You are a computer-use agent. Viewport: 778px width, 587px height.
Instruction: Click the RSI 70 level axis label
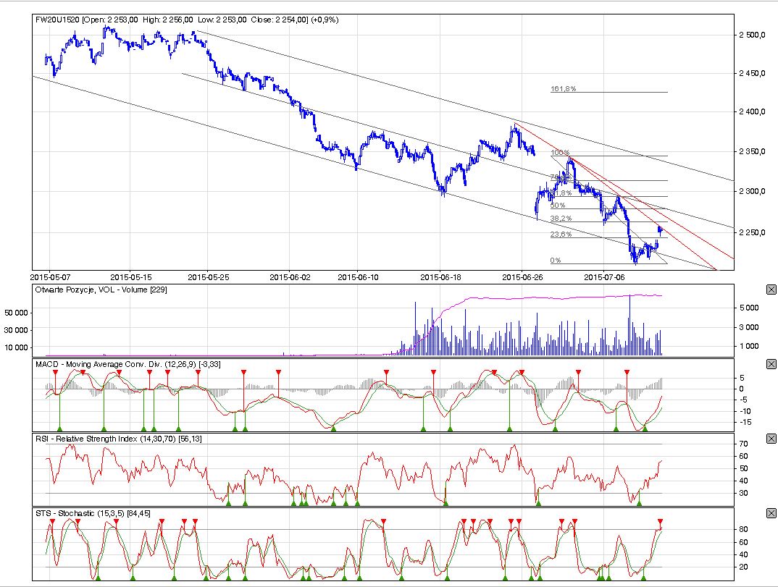pos(743,444)
